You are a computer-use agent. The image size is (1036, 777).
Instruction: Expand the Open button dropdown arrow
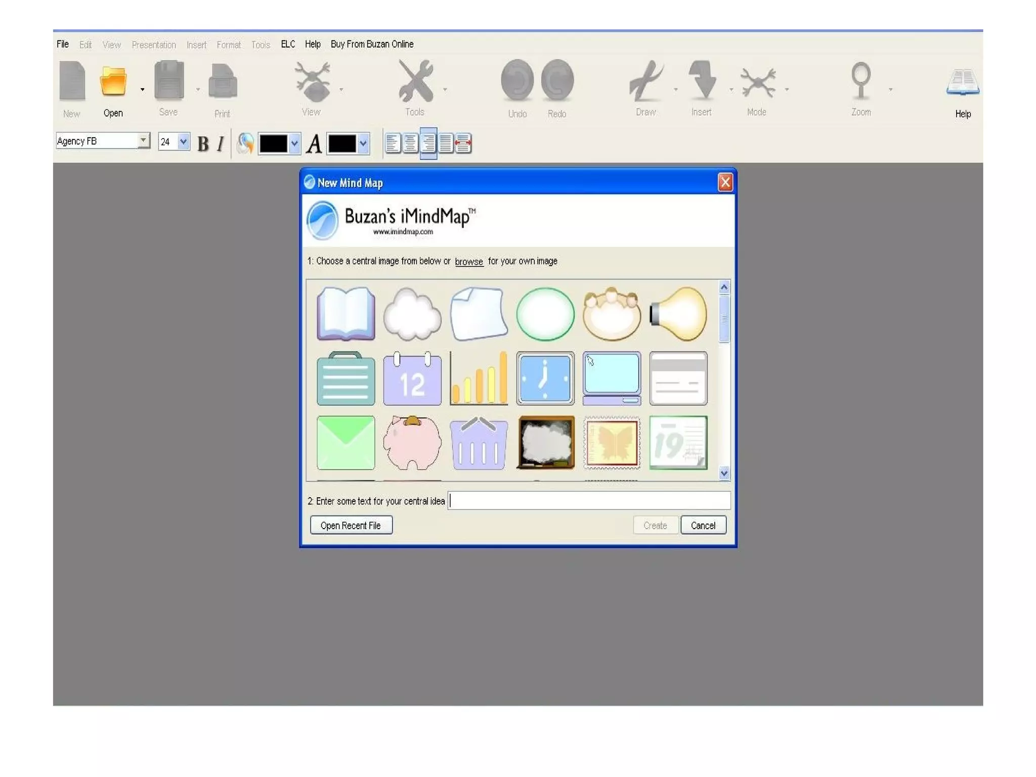pyautogui.click(x=143, y=90)
